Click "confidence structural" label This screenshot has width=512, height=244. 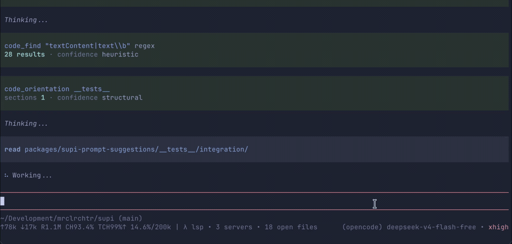100,98
